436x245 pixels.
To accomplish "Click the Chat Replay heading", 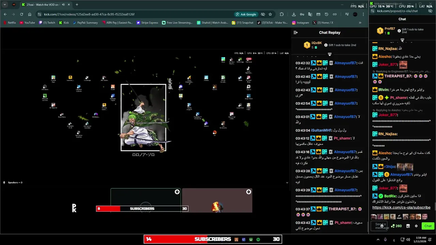I will pyautogui.click(x=330, y=33).
